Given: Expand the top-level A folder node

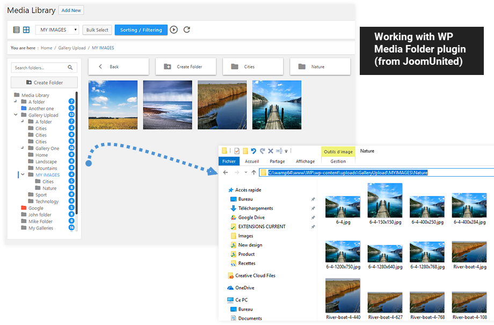Looking at the screenshot, I should click(x=16, y=101).
